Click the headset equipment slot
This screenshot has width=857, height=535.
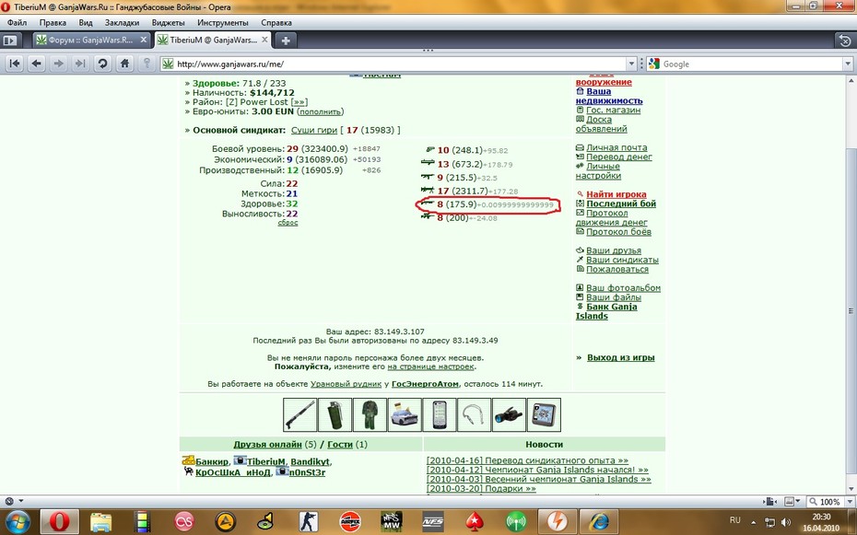[x=474, y=415]
